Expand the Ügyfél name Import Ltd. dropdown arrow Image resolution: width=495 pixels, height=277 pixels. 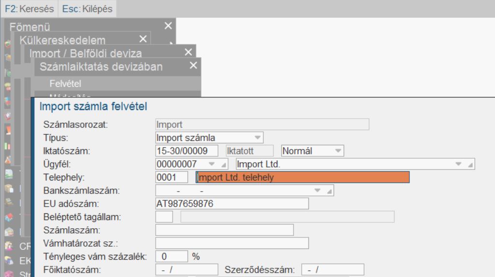pyautogui.click(x=458, y=164)
